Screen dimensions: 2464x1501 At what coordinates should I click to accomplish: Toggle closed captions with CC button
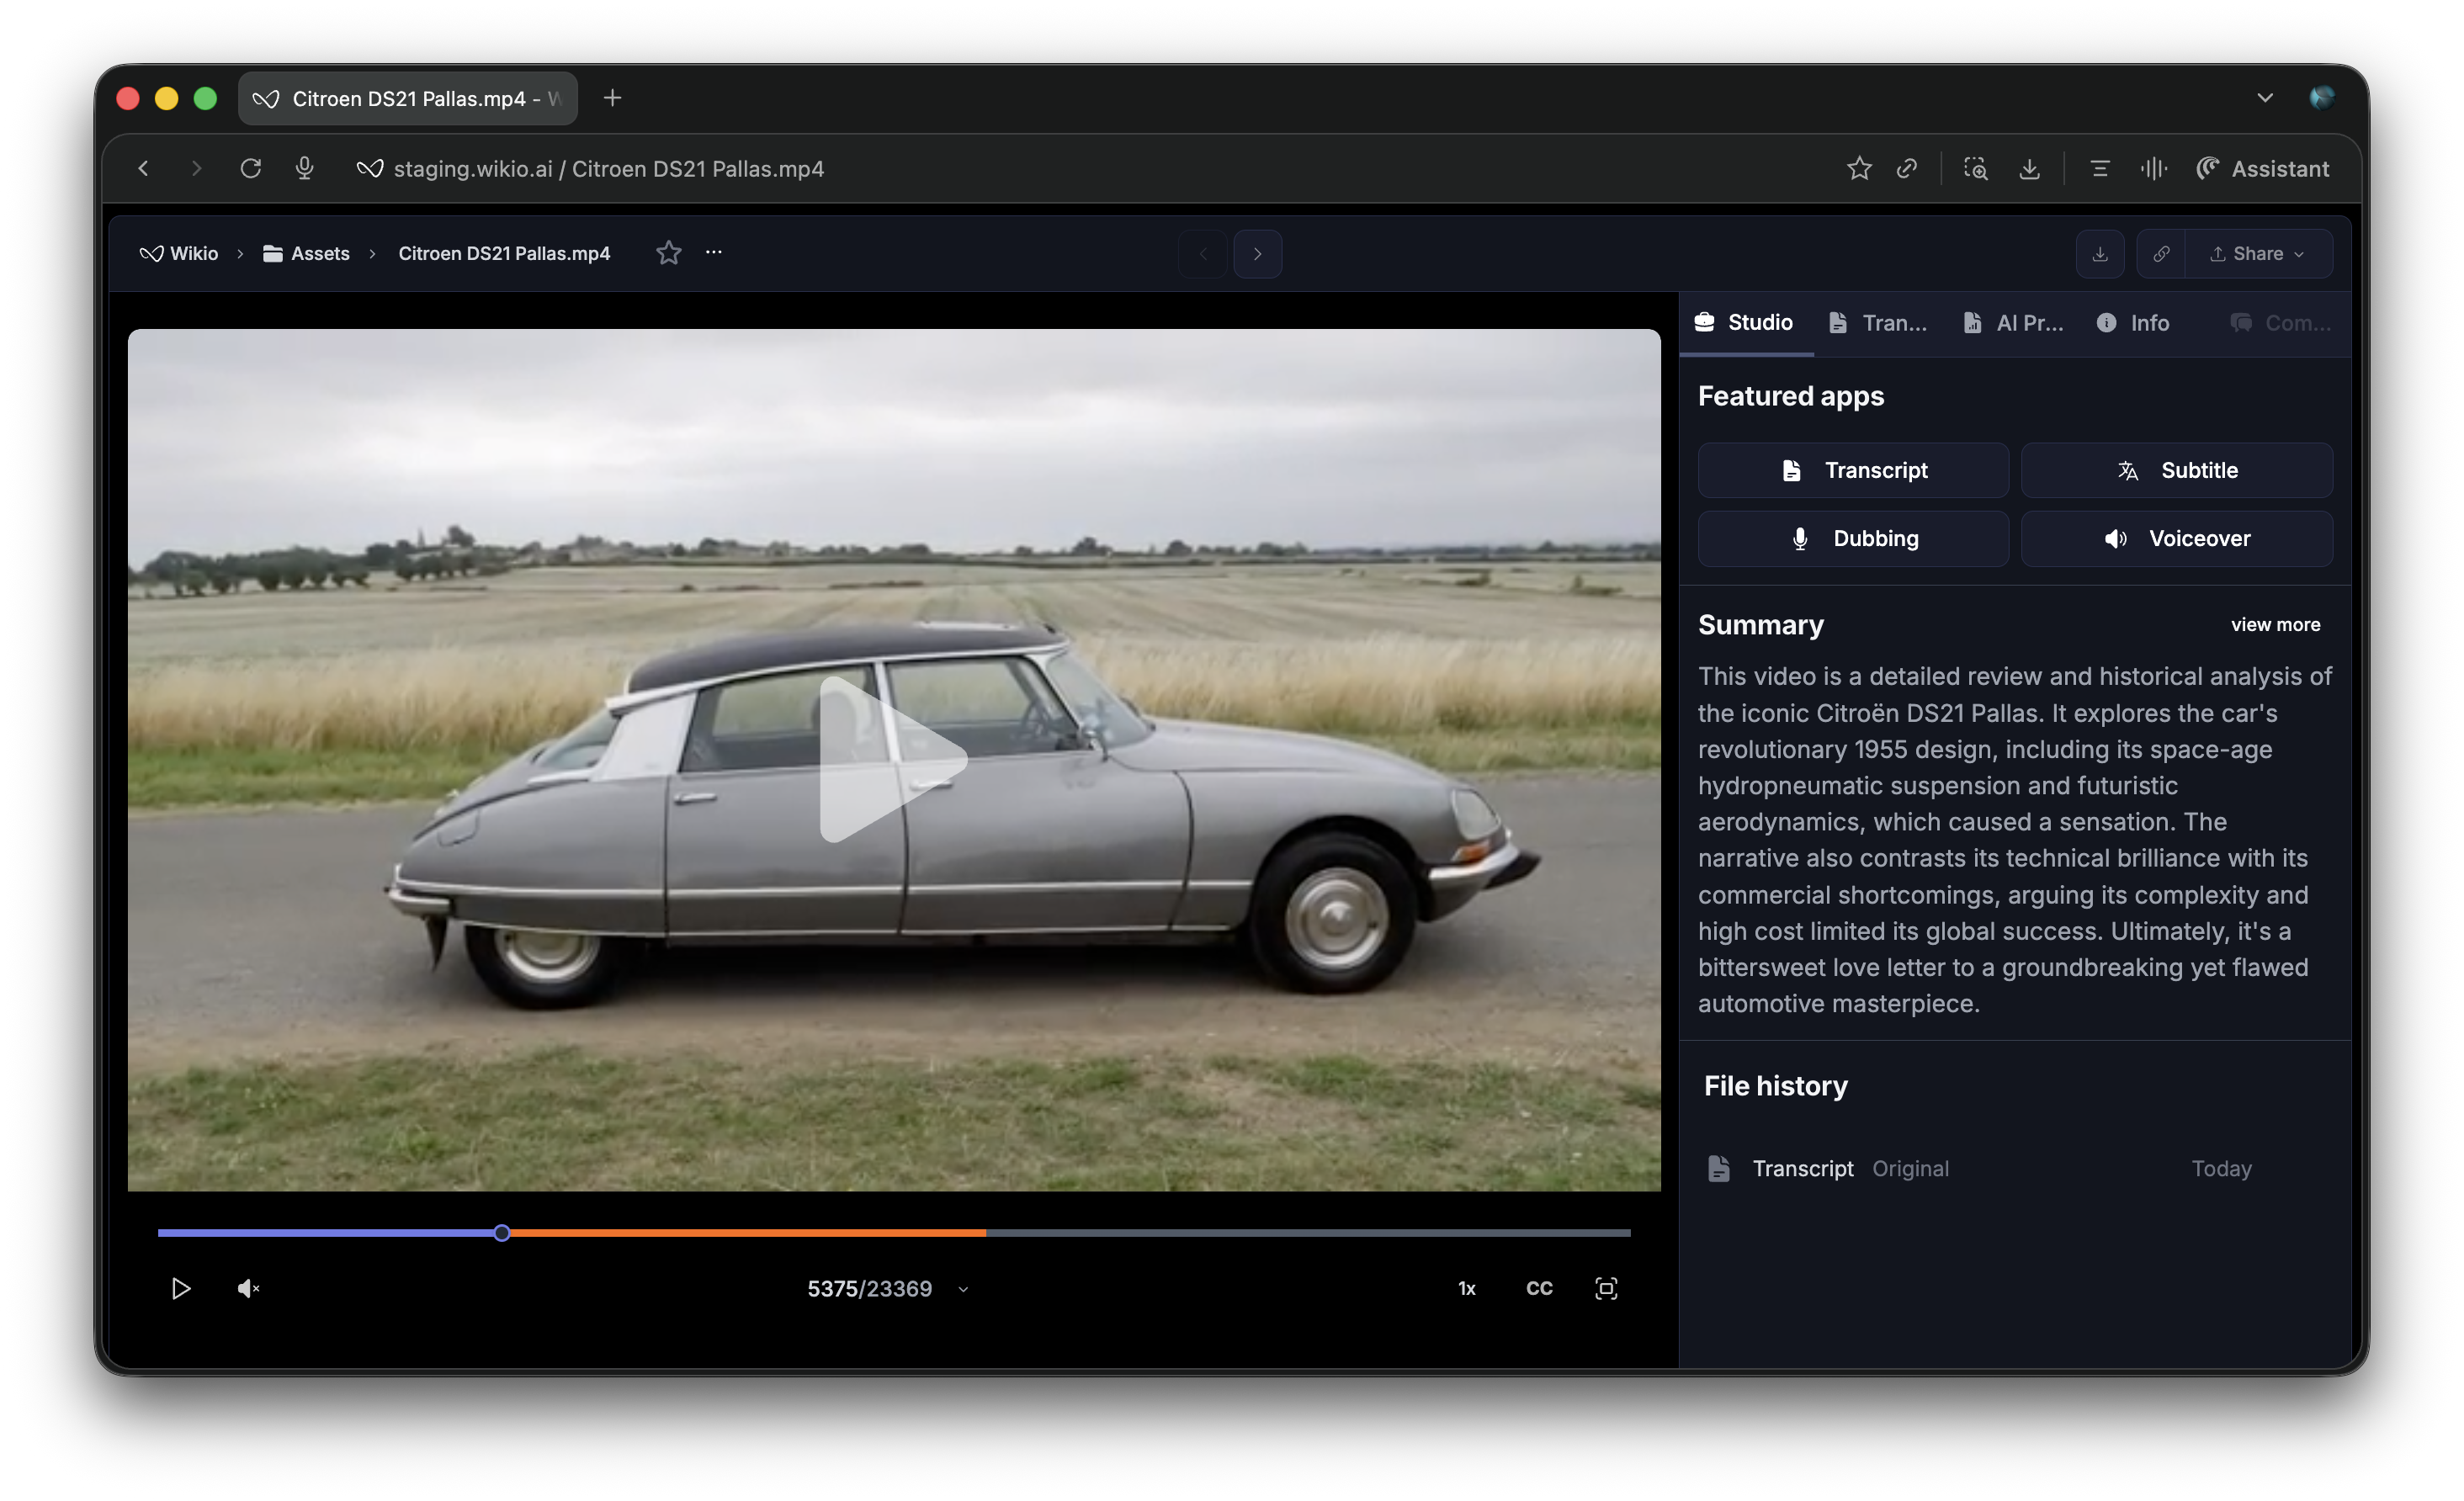pyautogui.click(x=1539, y=1288)
